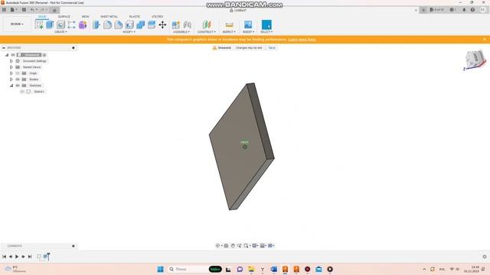Screen dimensions: 490x275
Task: Click the Measure ruler icon
Action: coord(229,24)
